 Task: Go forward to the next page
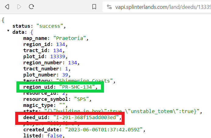click(19, 7)
